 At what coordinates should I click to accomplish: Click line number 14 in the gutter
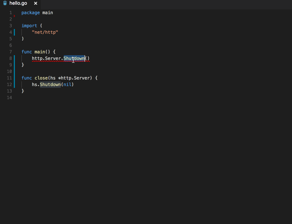(x=9, y=97)
